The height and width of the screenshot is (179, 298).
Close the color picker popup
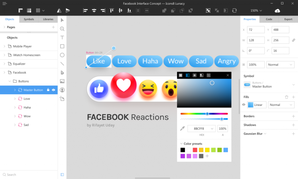click(228, 75)
